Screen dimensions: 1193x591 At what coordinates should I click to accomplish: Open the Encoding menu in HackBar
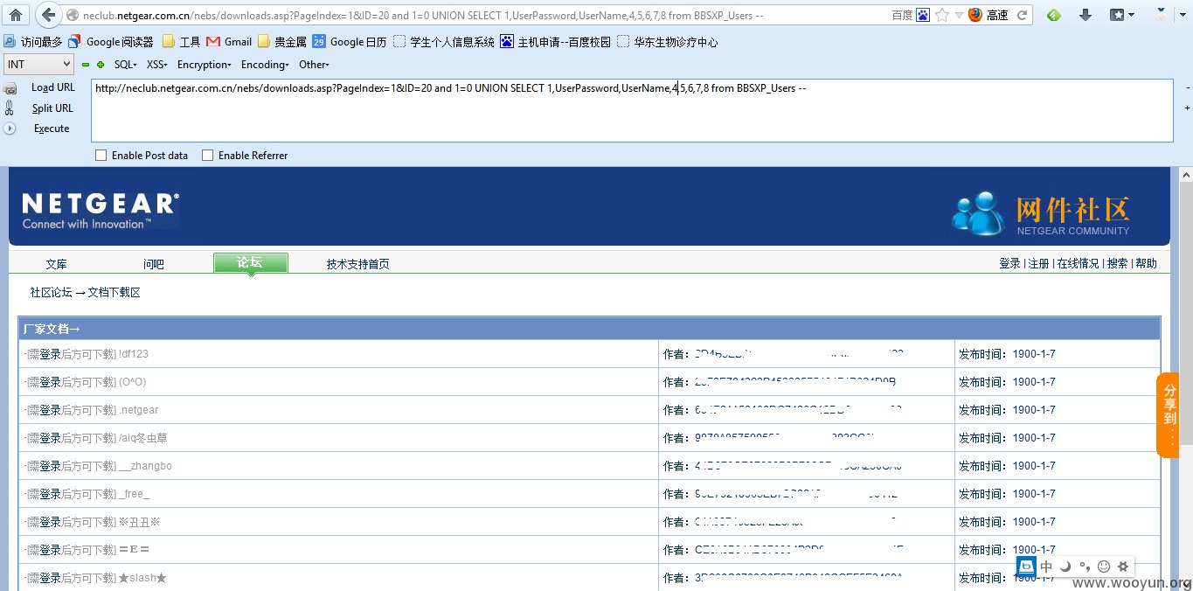(x=265, y=65)
